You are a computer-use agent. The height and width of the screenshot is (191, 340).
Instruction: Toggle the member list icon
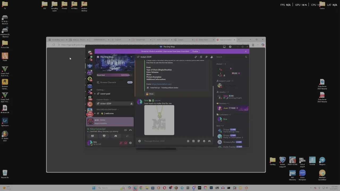tap(212, 57)
